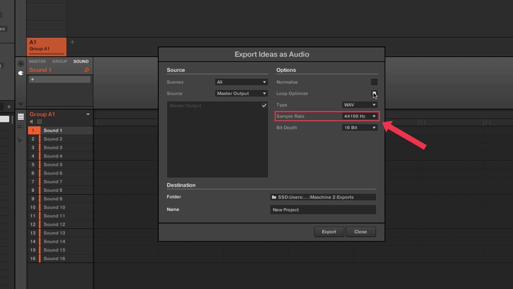Select the Sound 16 slot
The height and width of the screenshot is (289, 513).
click(60, 258)
